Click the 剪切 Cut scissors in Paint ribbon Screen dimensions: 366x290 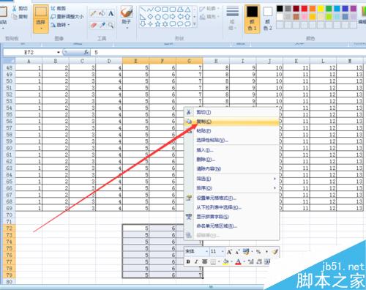[20, 9]
